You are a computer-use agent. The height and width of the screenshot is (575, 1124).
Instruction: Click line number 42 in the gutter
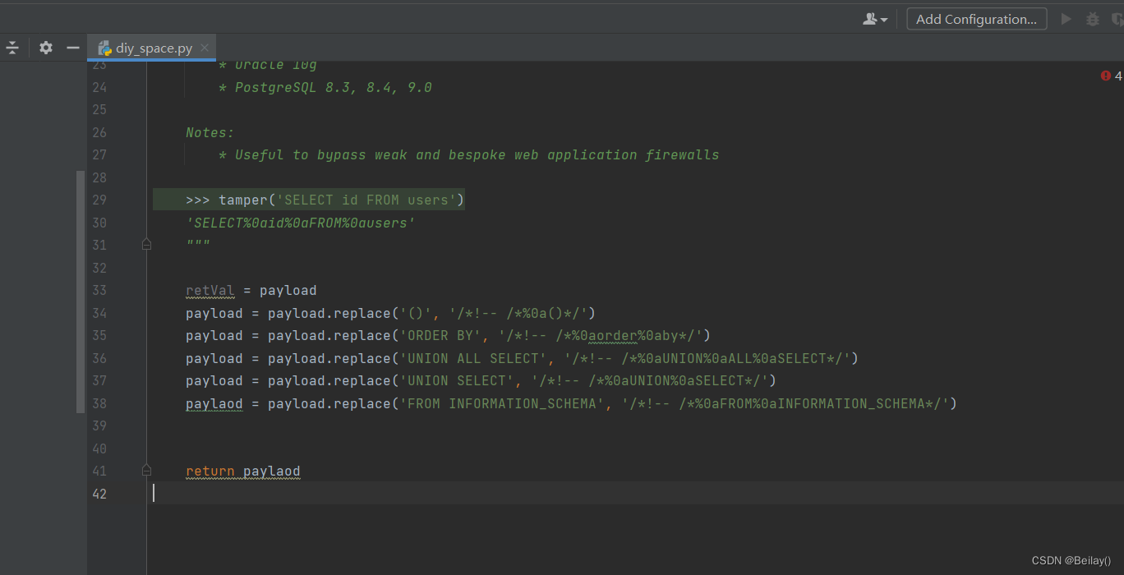pyautogui.click(x=99, y=494)
